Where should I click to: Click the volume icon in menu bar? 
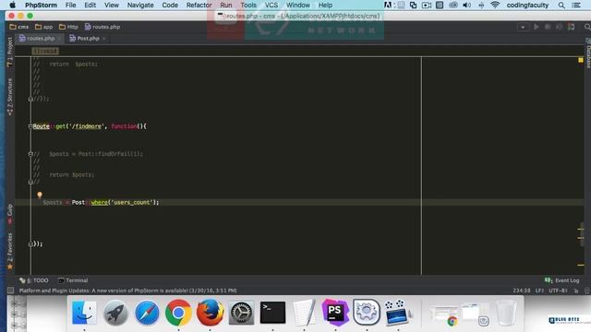466,6
